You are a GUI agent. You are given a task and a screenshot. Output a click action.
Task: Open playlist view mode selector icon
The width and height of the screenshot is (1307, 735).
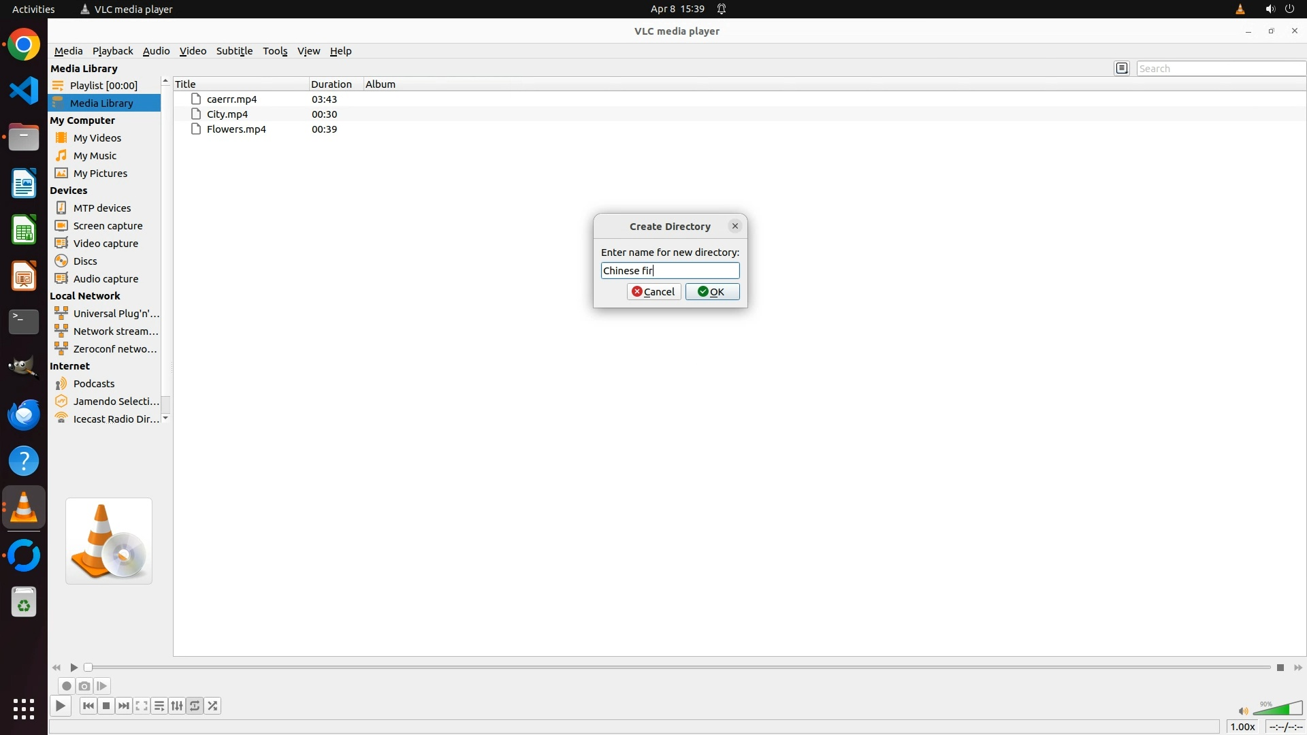tap(1122, 68)
